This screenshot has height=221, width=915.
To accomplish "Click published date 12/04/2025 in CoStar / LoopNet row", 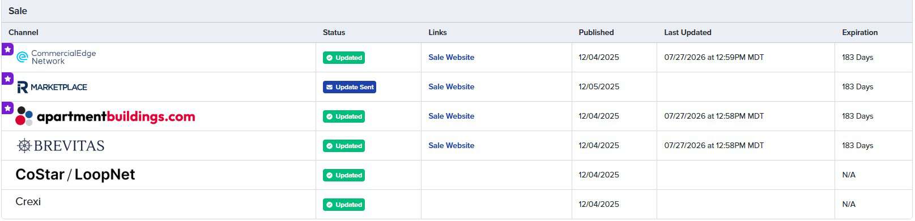I will [599, 175].
